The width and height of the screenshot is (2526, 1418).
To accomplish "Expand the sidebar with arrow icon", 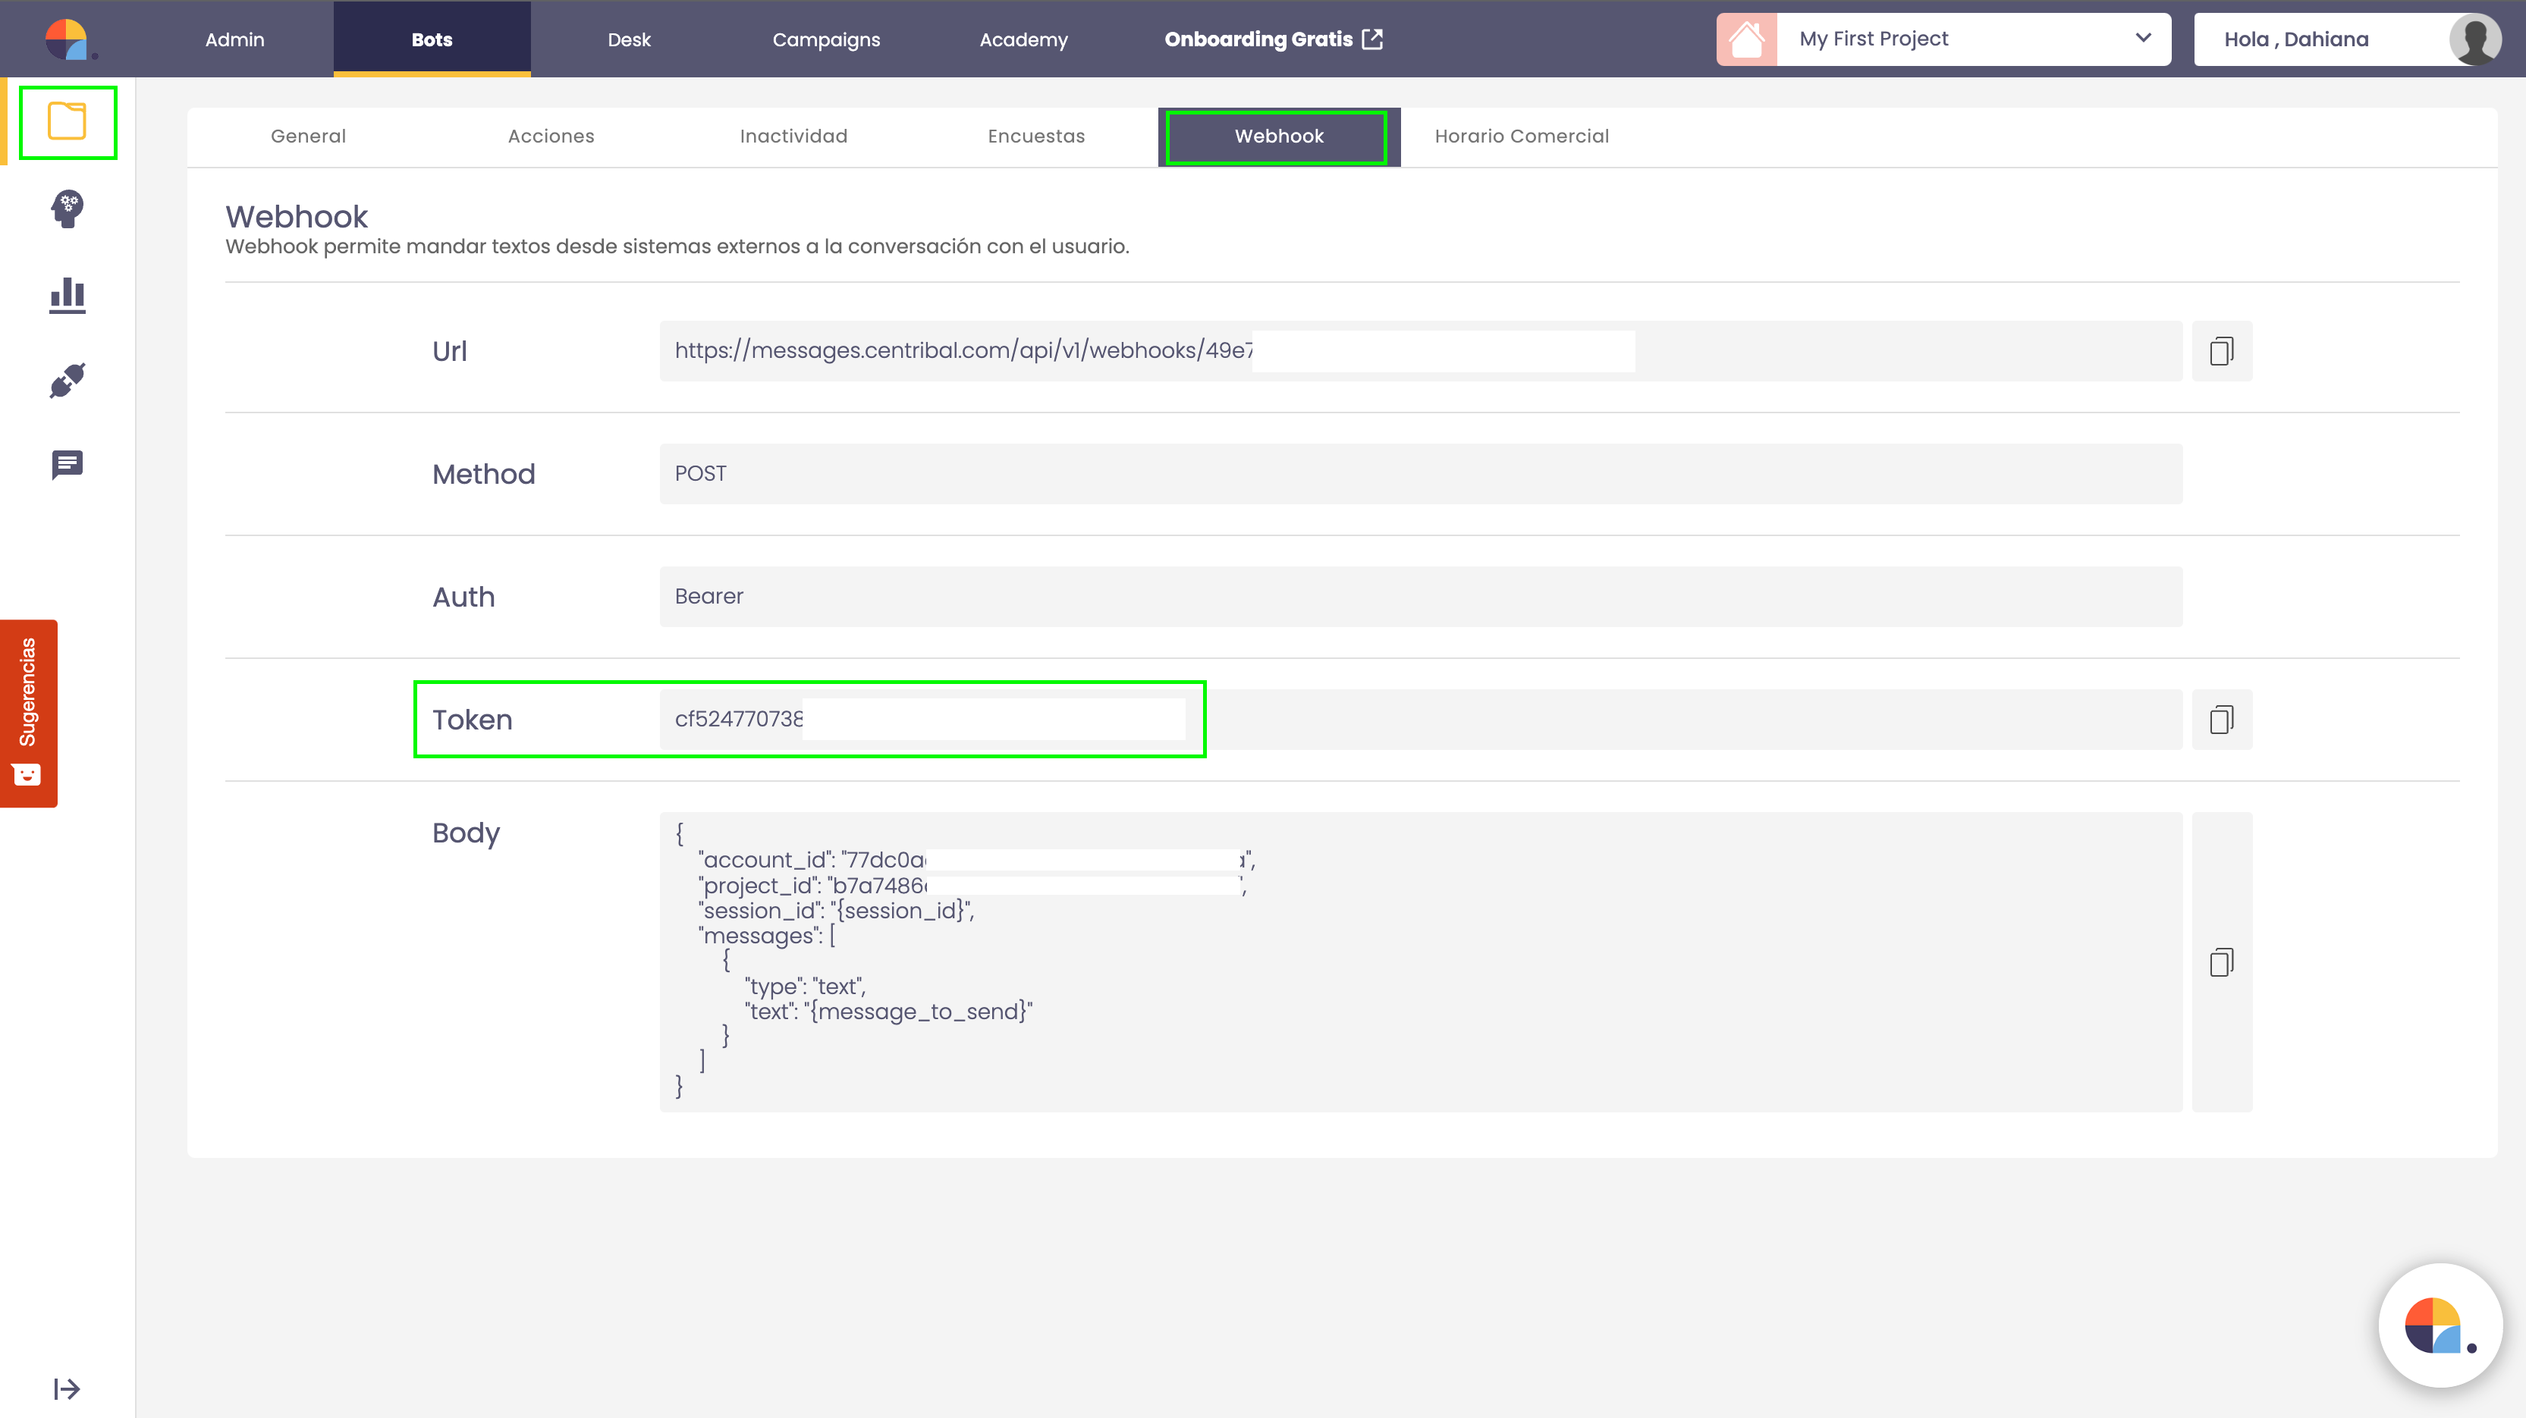I will tap(67, 1388).
